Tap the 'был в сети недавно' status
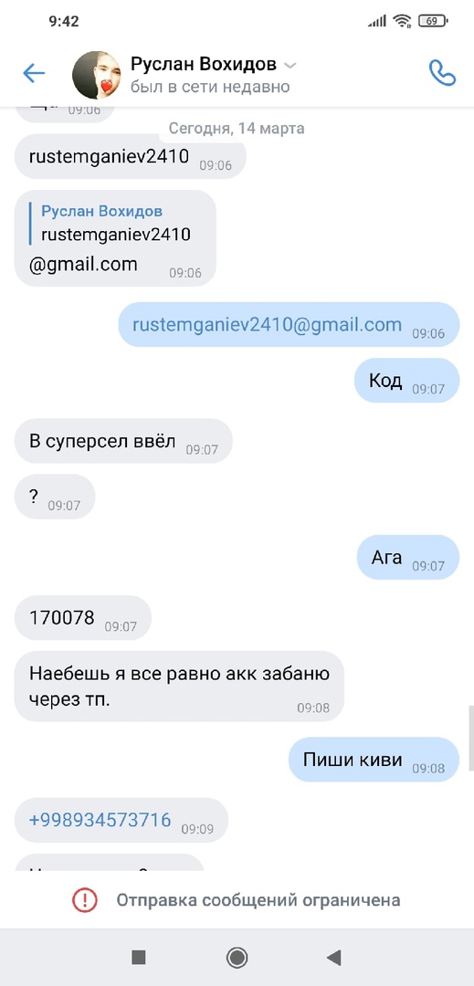 click(210, 87)
